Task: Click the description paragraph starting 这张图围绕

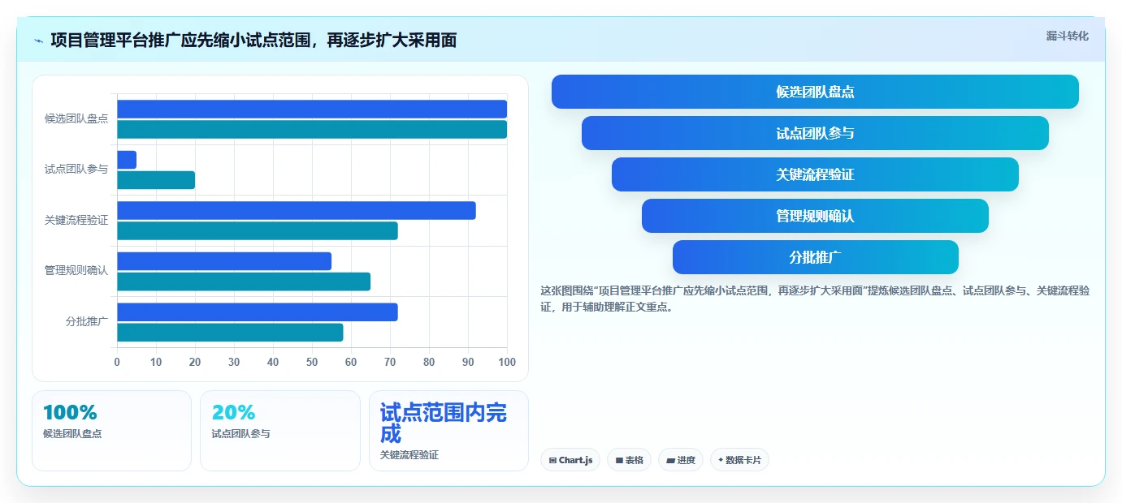Action: point(815,299)
